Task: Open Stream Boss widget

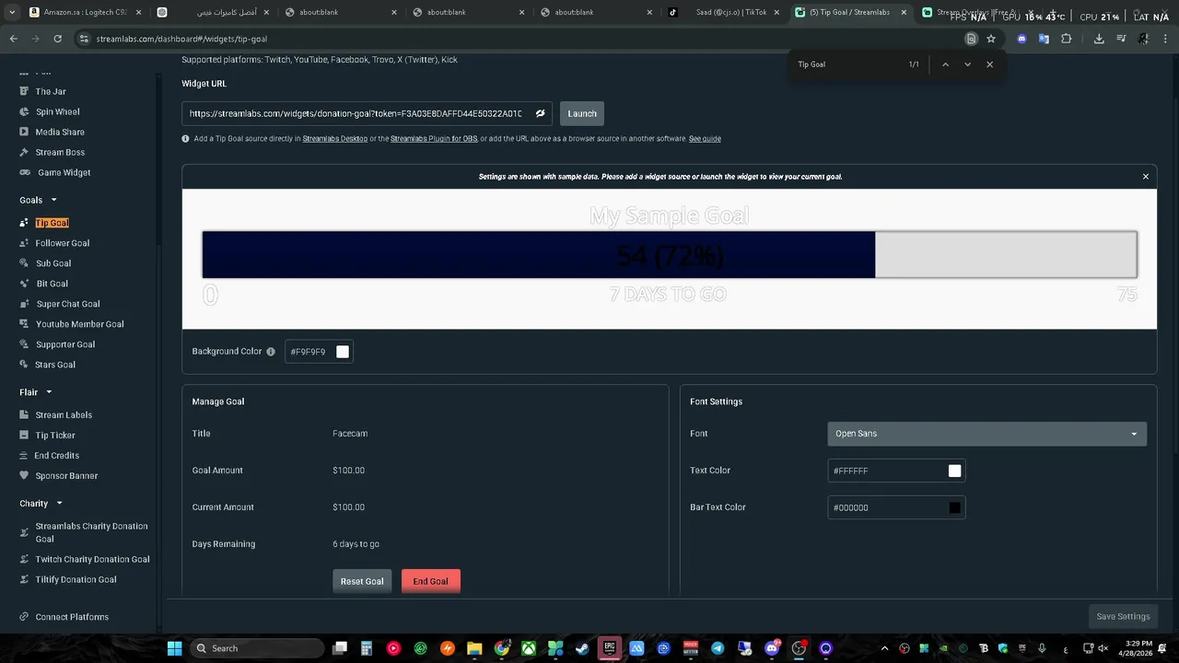Action: [x=59, y=152]
